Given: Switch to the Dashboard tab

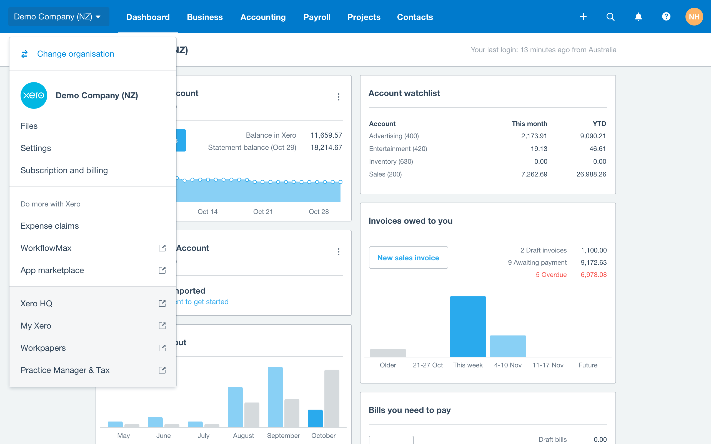Looking at the screenshot, I should click(148, 17).
